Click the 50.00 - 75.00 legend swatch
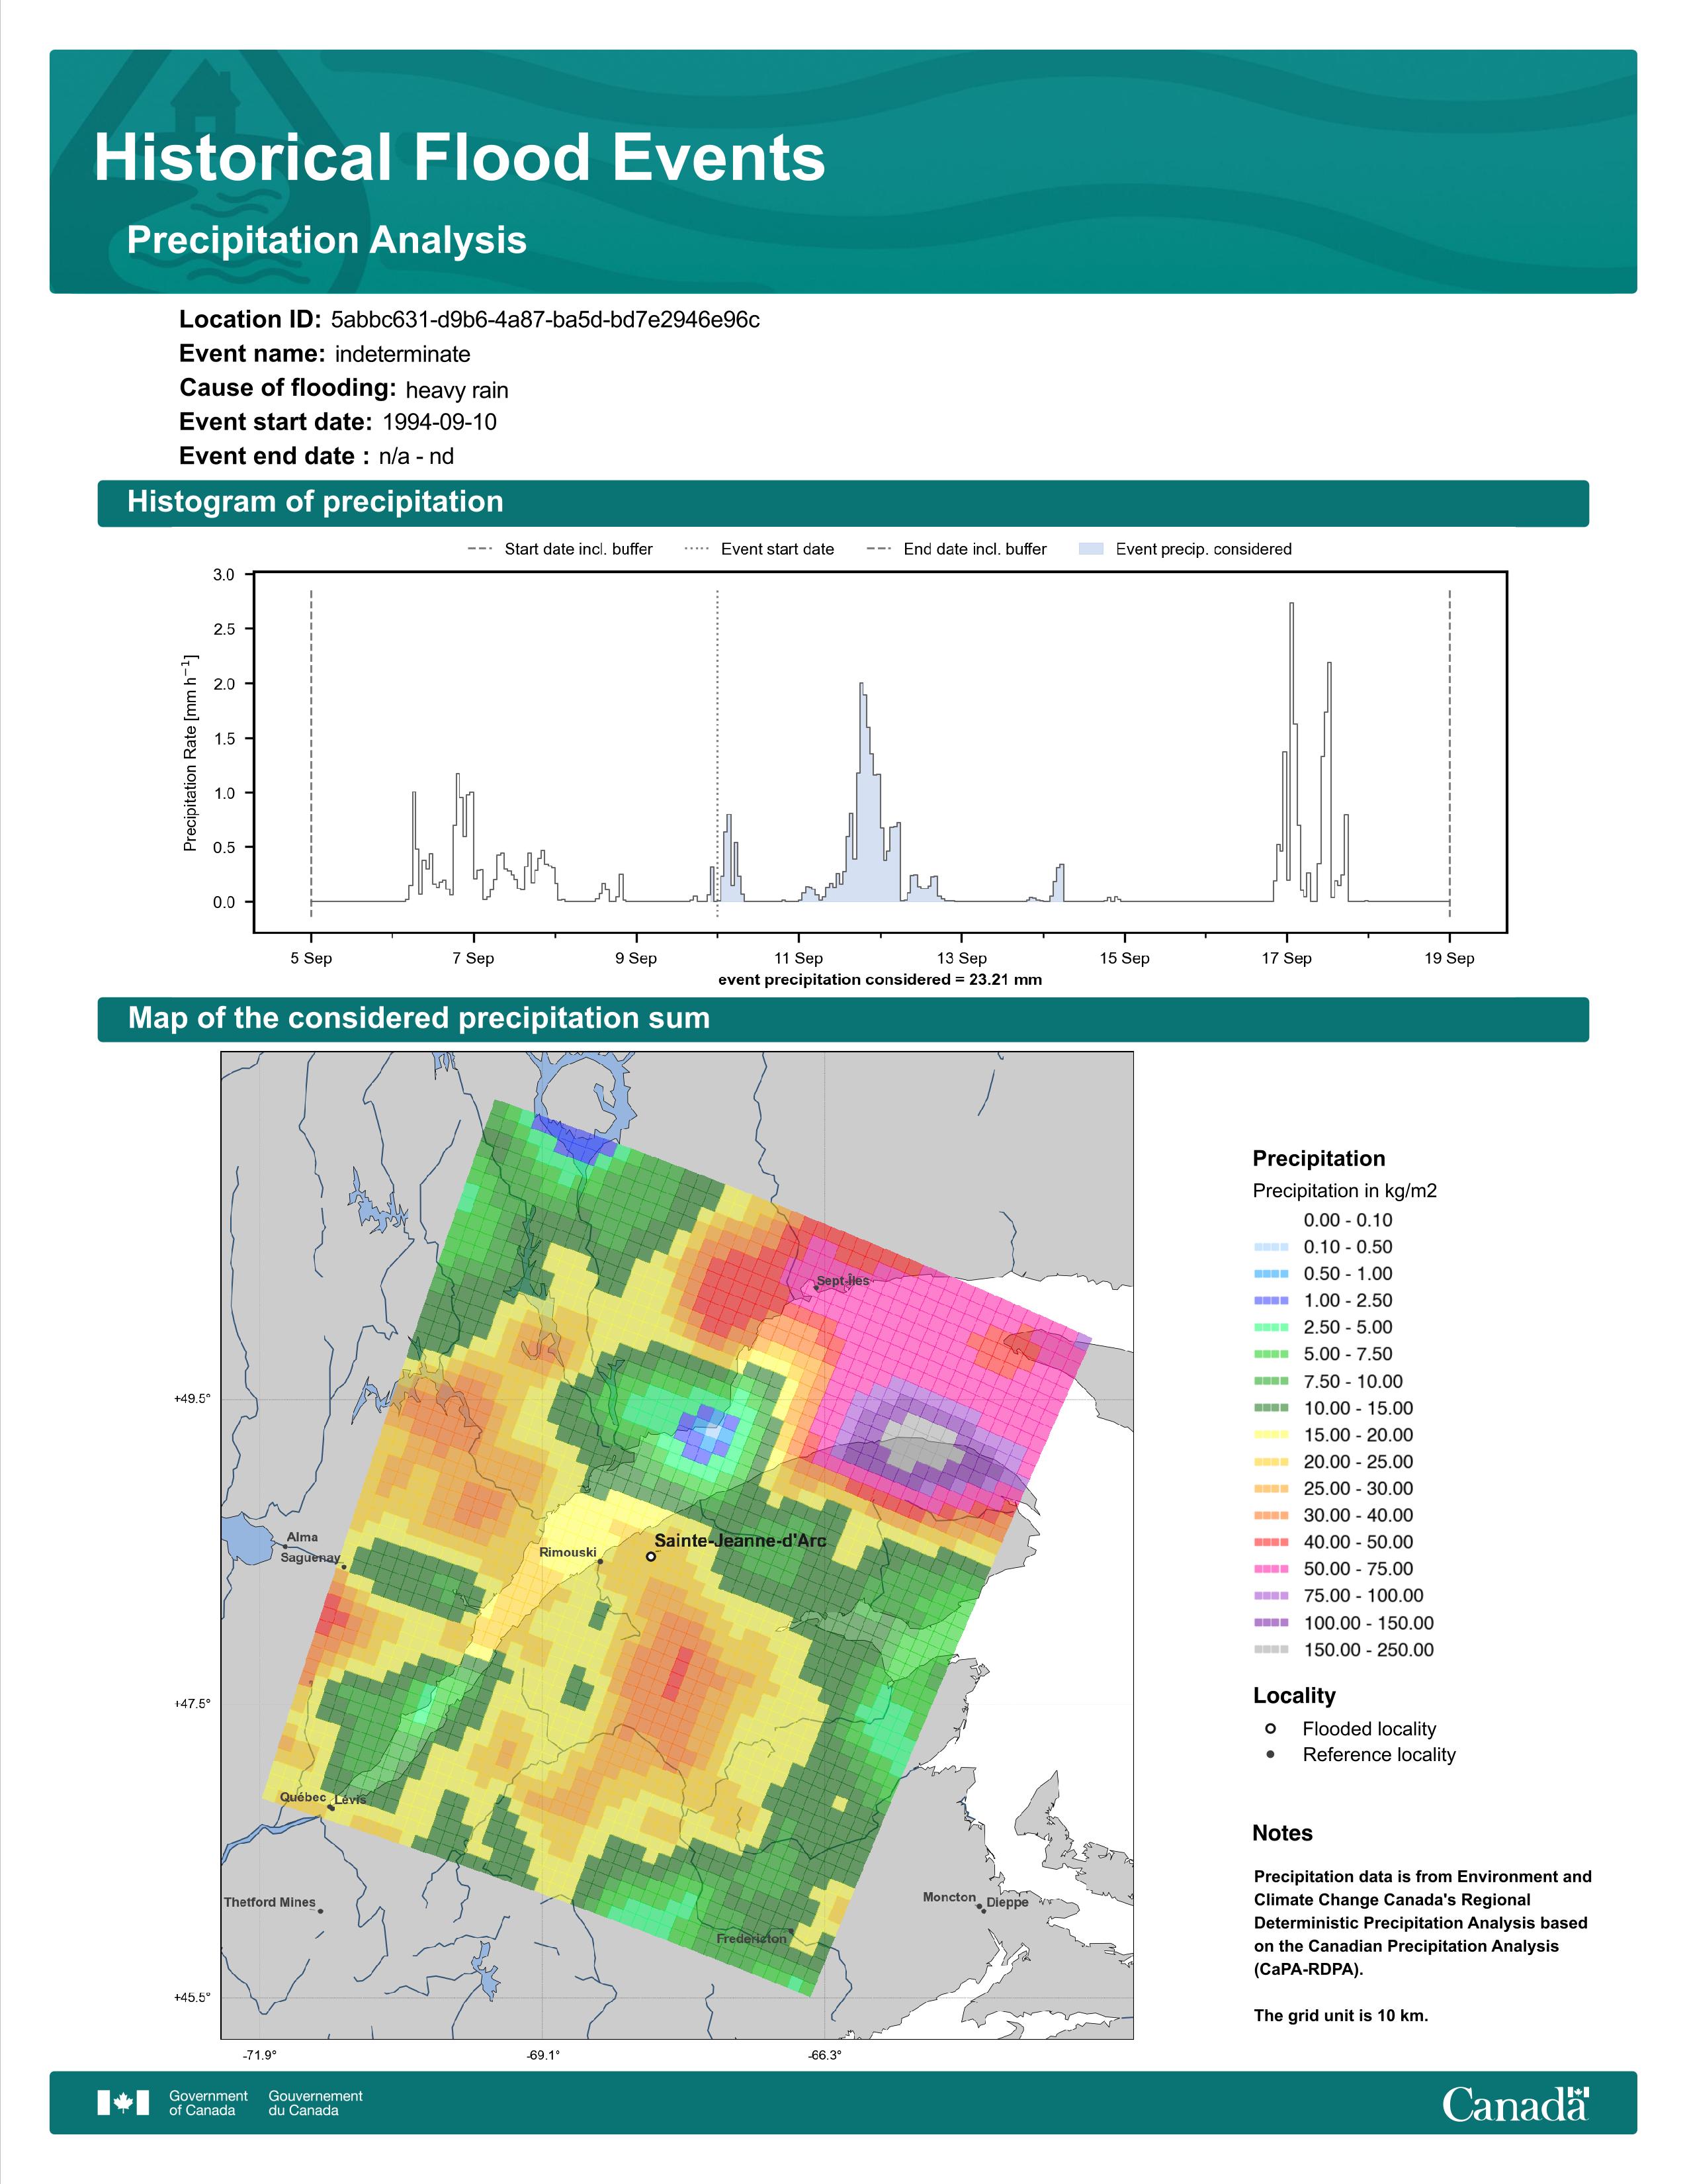The height and width of the screenshot is (2184, 1687). click(x=1272, y=1569)
